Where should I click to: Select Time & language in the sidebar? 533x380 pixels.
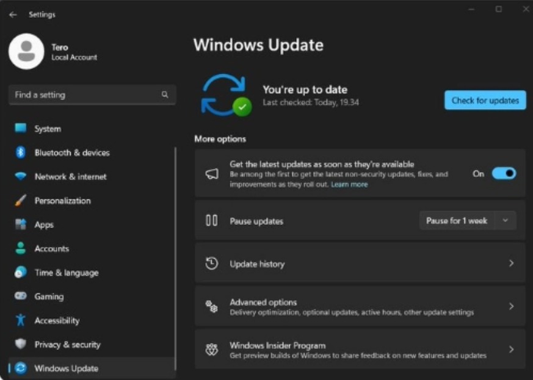point(19,273)
